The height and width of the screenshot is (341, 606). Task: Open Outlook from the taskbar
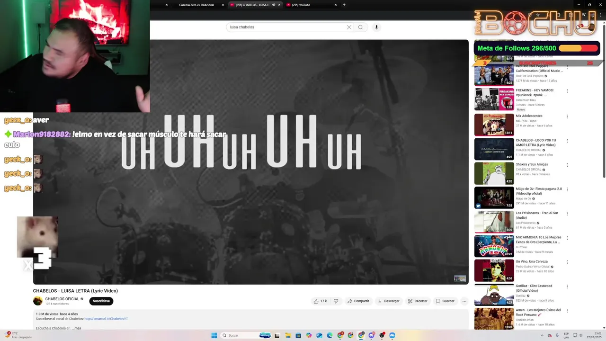319,335
